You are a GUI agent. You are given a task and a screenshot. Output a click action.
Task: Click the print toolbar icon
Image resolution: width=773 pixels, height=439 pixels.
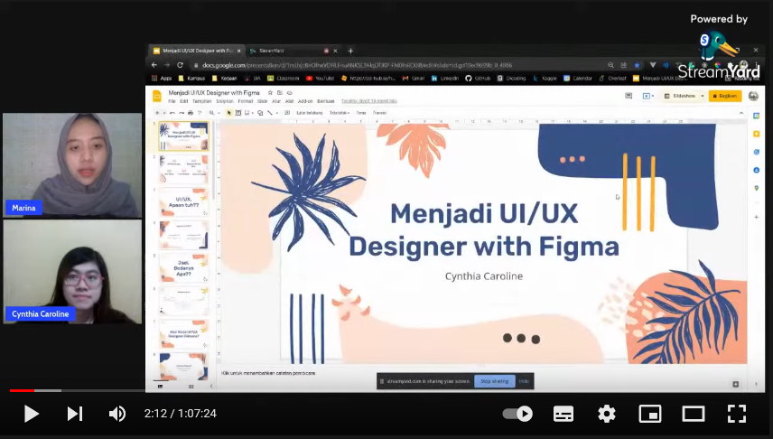[x=191, y=113]
